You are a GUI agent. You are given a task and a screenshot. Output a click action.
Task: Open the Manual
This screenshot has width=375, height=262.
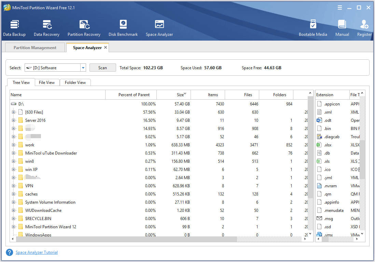pos(342,28)
